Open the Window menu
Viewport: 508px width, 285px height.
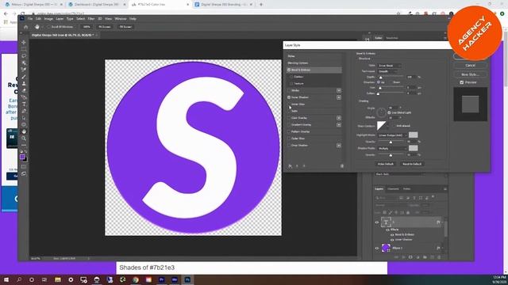point(121,19)
